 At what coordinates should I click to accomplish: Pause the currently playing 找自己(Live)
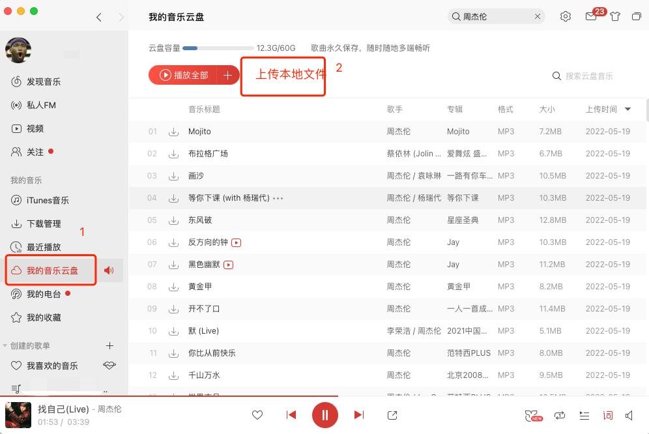[325, 415]
